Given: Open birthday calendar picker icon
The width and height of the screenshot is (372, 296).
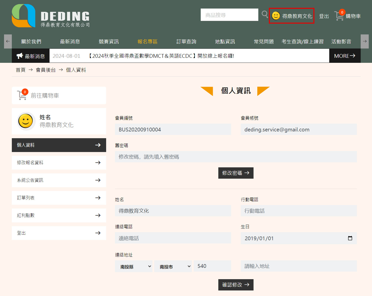Looking at the screenshot, I should click(350, 238).
